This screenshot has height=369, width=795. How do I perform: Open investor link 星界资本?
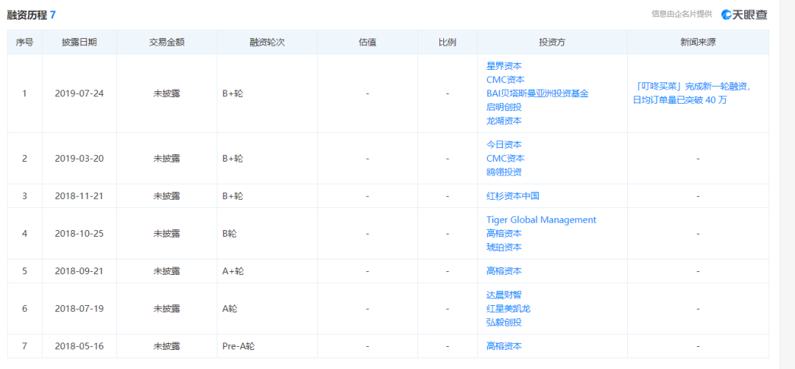(504, 66)
